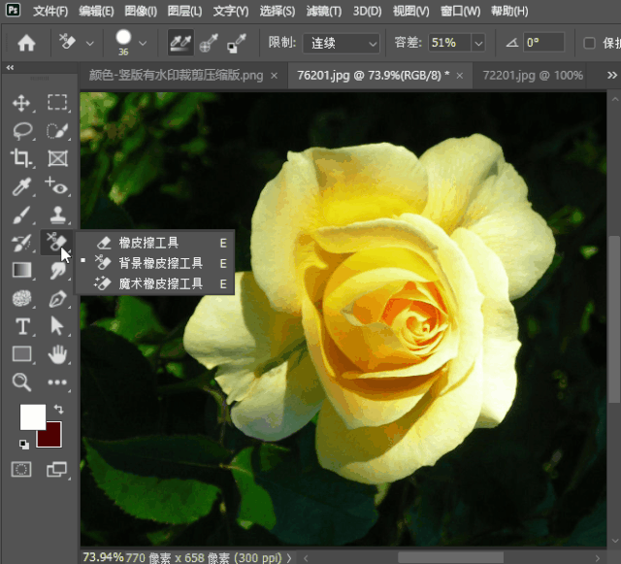Show more document tabs with double chevron
The image size is (621, 564).
[x=612, y=75]
